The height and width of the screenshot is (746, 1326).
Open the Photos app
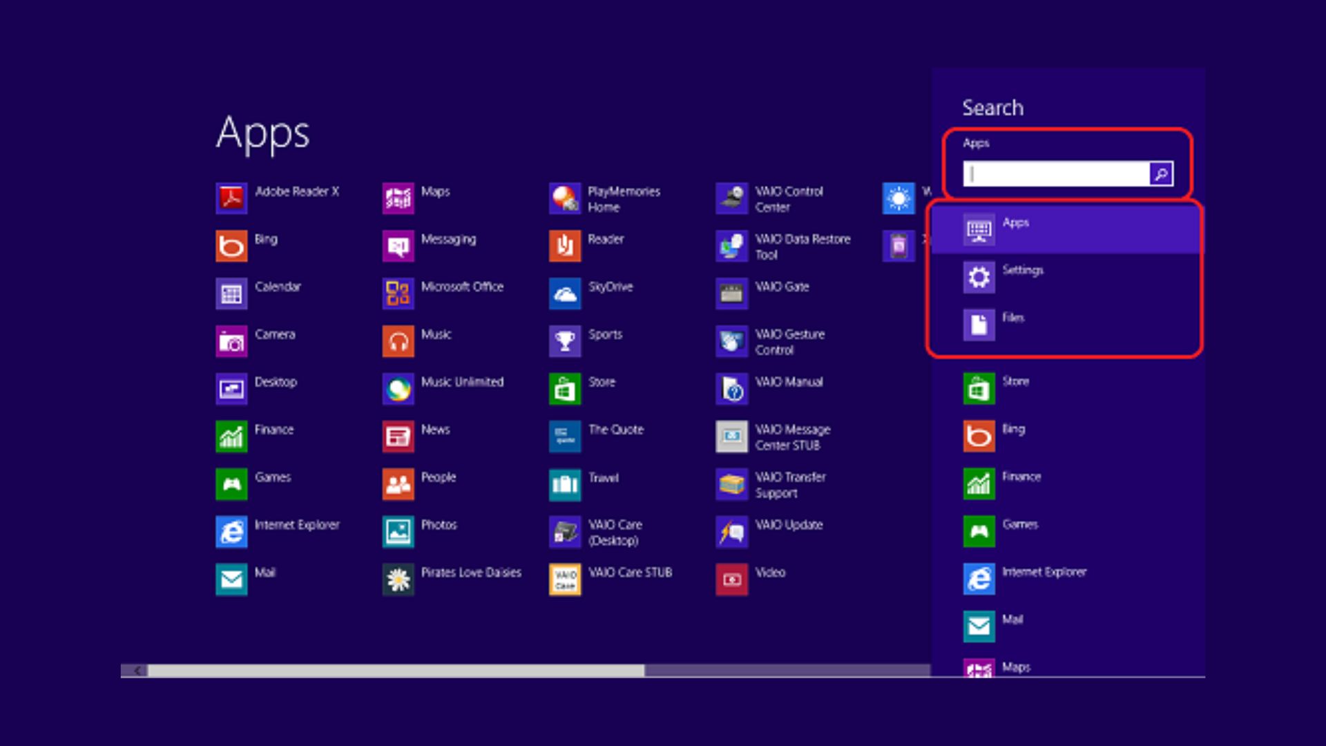398,532
